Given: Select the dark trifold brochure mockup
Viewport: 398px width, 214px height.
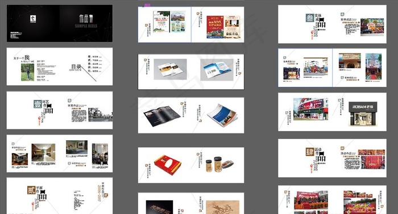Looking at the screenshot, I should (x=161, y=116).
